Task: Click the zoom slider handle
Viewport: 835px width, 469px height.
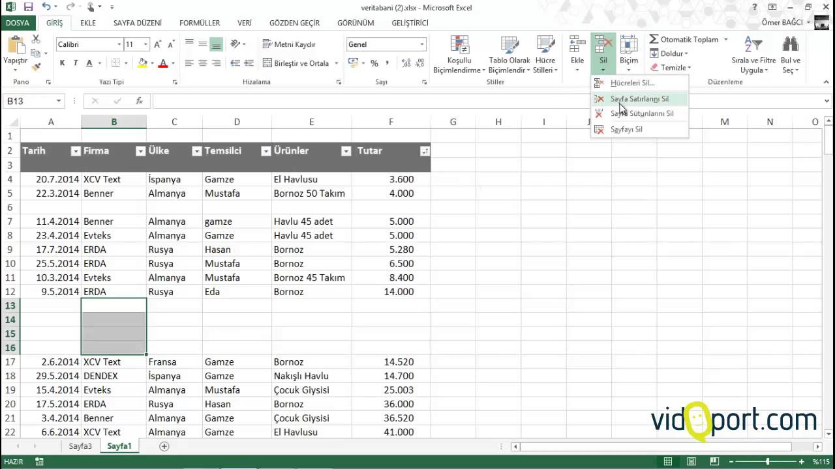Action: [767, 462]
